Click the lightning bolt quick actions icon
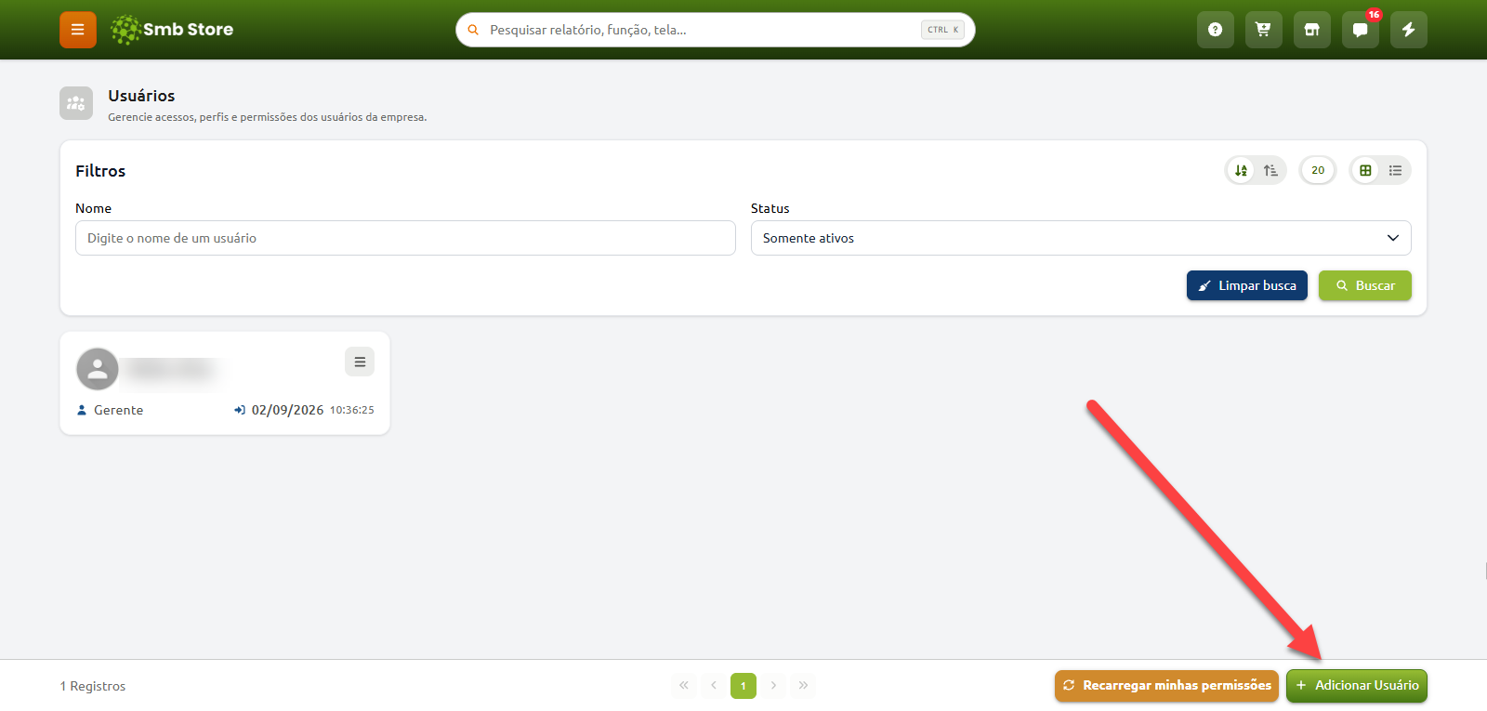The width and height of the screenshot is (1487, 711). point(1408,30)
